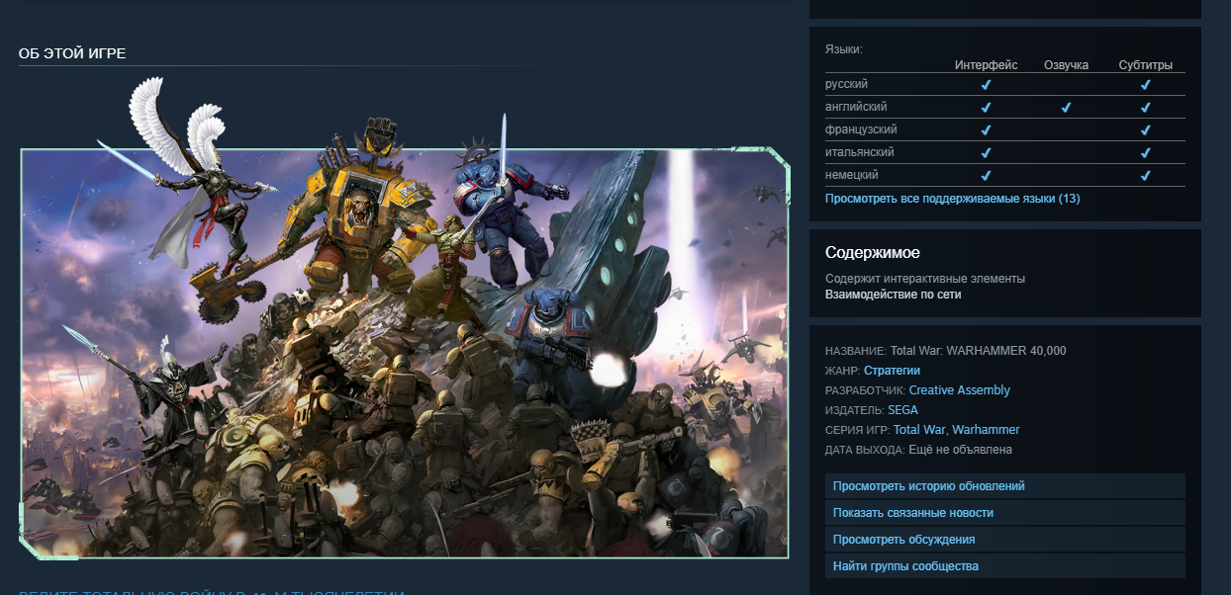Click the русский language row label
The width and height of the screenshot is (1231, 595).
(x=846, y=84)
